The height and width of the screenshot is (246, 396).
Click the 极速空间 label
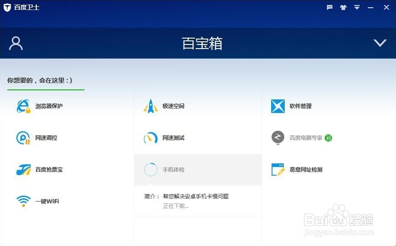pos(173,106)
